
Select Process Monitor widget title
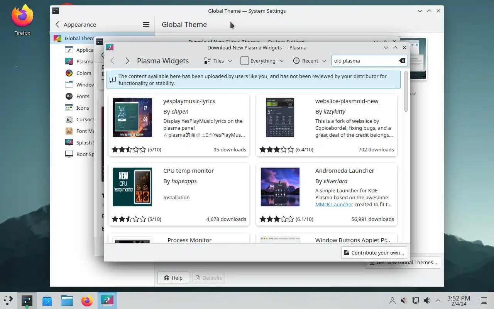coord(189,240)
